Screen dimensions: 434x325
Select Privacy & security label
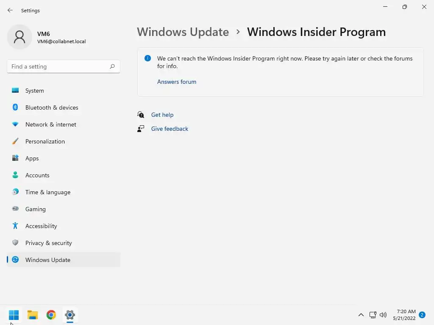click(49, 243)
